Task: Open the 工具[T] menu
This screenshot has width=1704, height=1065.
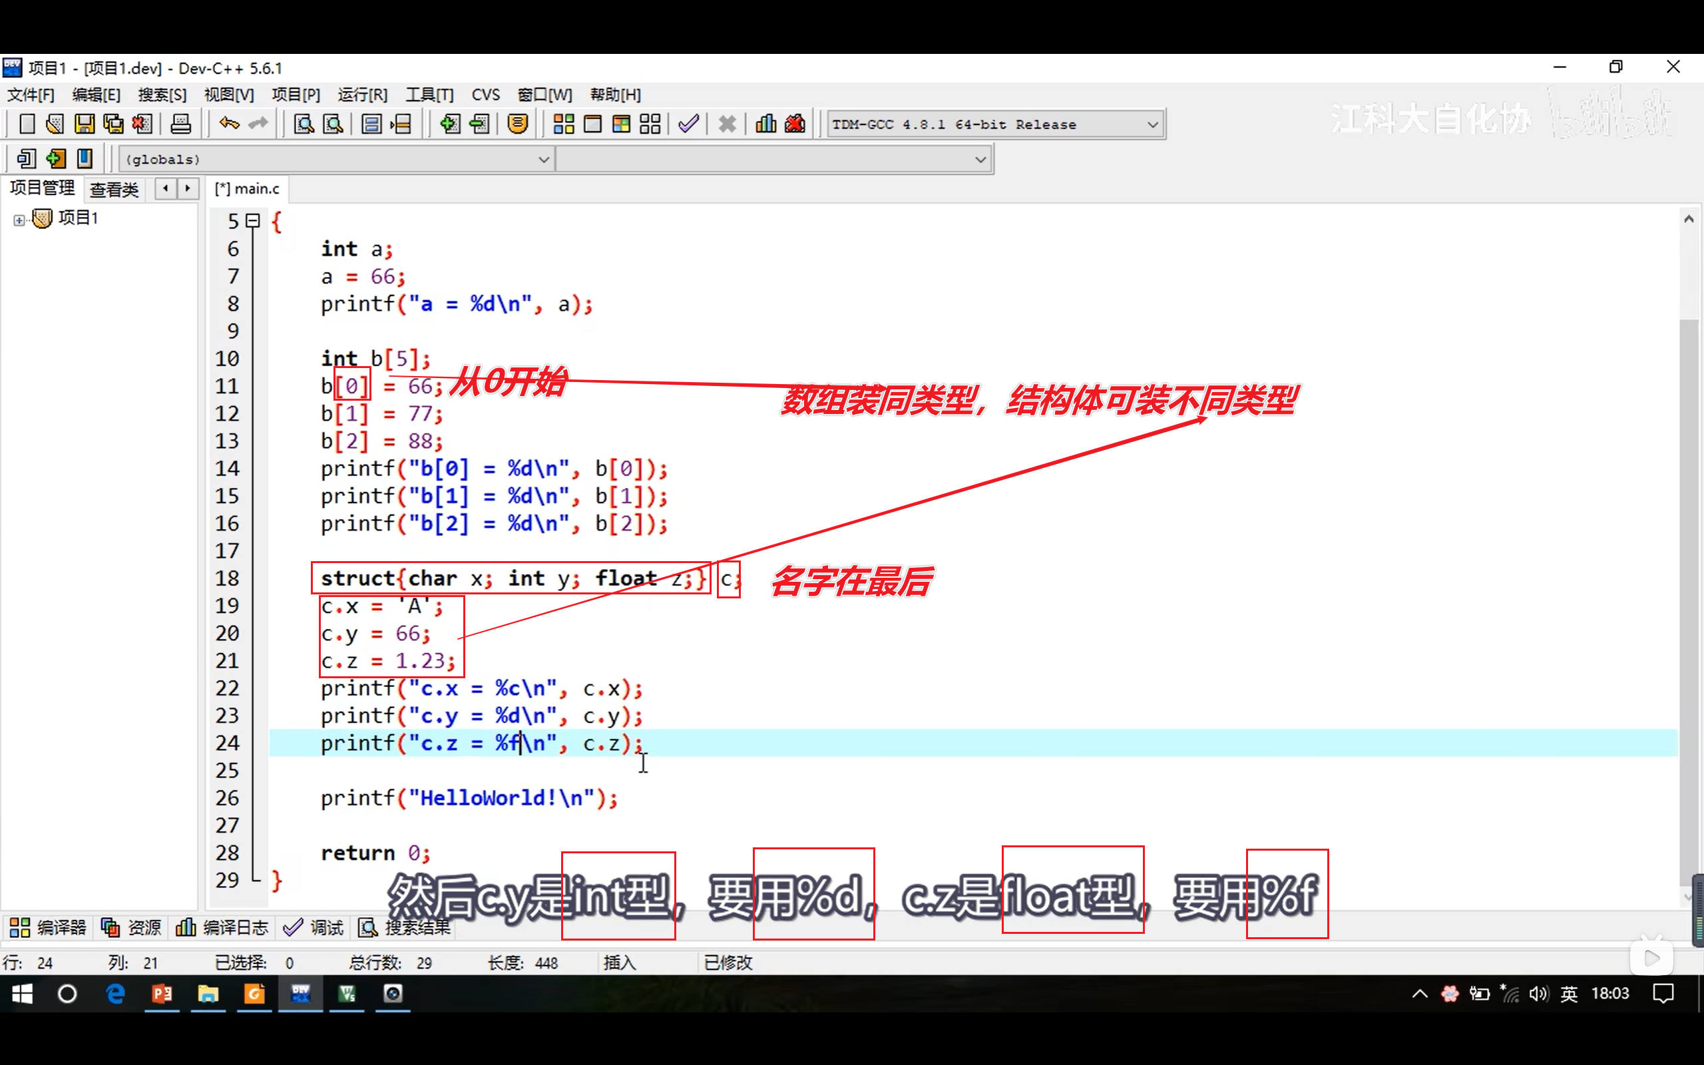Action: click(x=429, y=95)
